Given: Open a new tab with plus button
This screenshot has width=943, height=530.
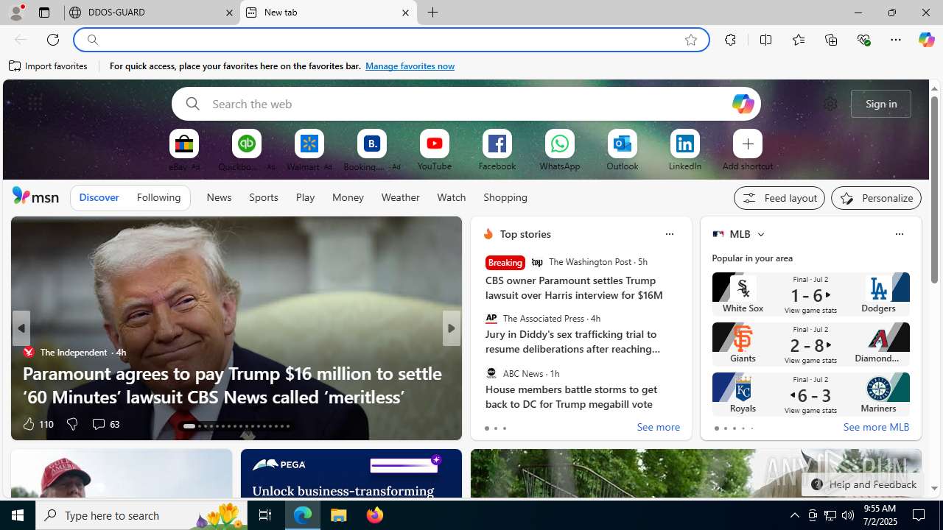Looking at the screenshot, I should pos(433,13).
